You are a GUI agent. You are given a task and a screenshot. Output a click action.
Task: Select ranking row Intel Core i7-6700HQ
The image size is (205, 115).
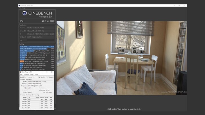(37, 64)
